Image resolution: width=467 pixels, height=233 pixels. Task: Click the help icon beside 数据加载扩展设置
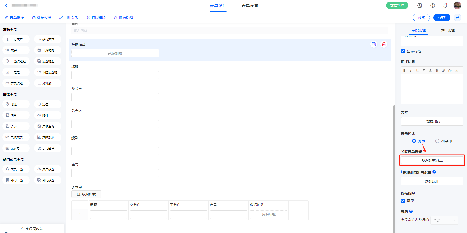434,172
